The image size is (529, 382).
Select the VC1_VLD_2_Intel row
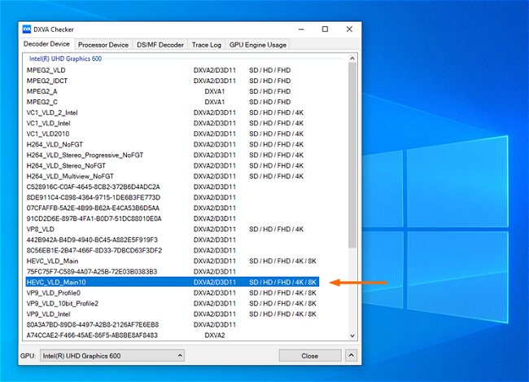172,112
